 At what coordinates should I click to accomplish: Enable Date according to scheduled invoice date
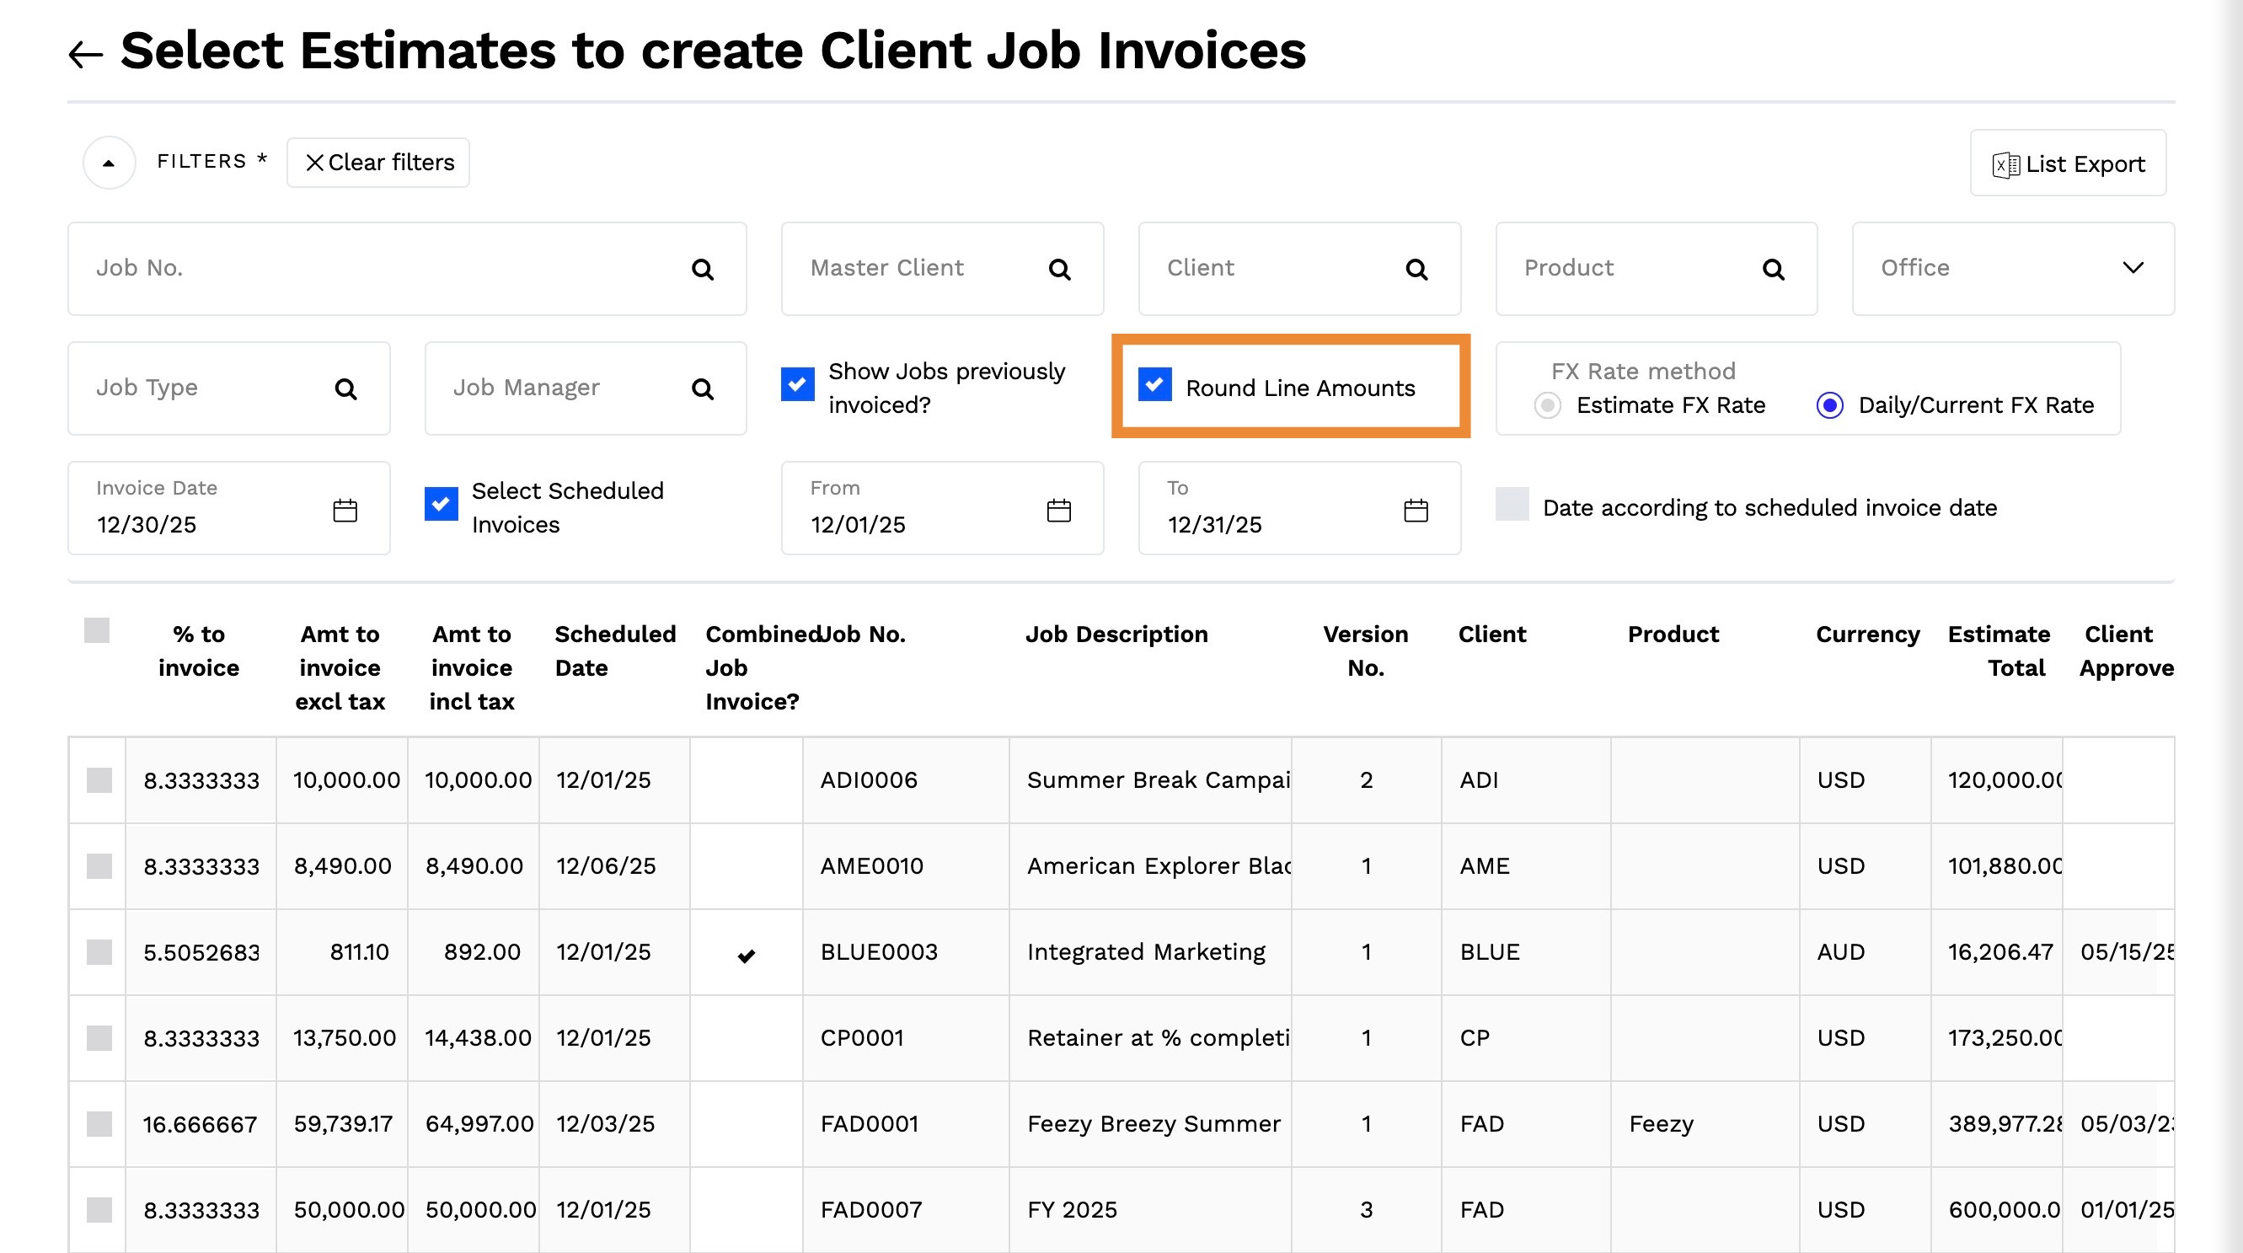[x=1511, y=505]
